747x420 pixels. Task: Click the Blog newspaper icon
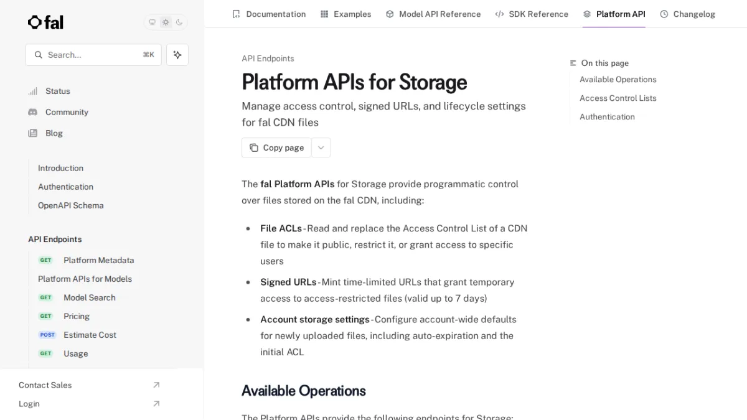(x=32, y=133)
